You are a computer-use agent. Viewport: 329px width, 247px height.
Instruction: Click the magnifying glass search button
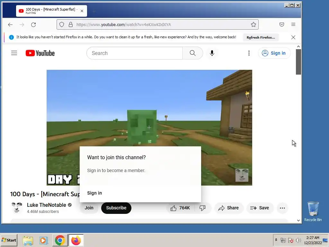point(193,53)
